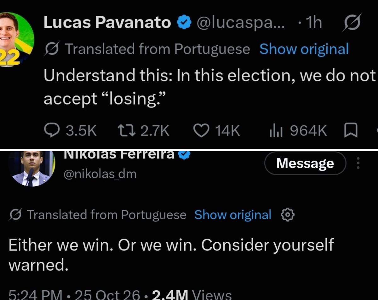
Task: Open replies via the 3.5K comment icon
Action: coord(50,131)
